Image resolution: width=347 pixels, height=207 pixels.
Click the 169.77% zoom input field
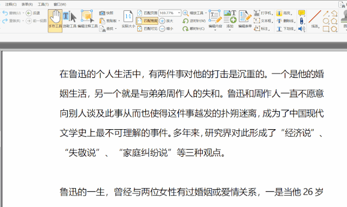pos(168,13)
